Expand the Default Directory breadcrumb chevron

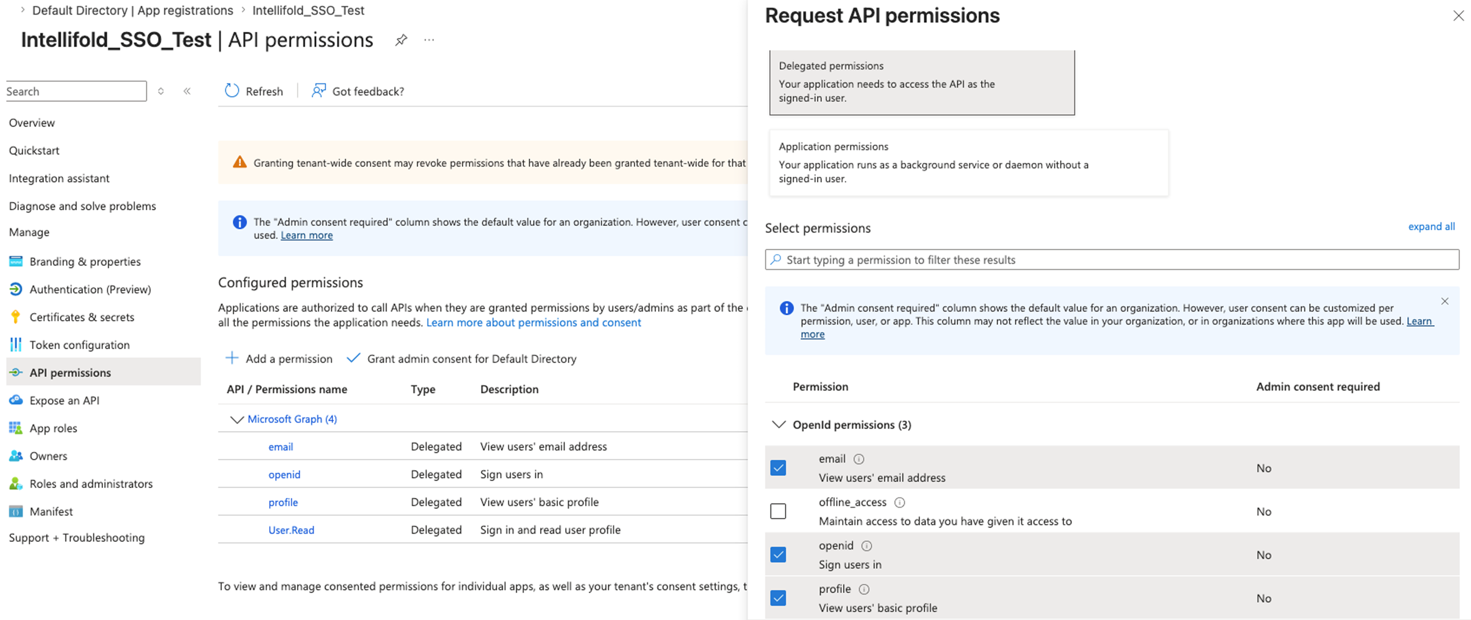coord(23,10)
